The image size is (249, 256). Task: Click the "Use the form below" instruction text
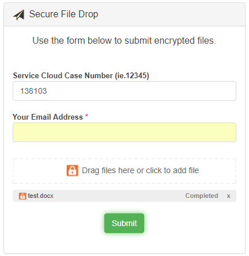point(124,41)
